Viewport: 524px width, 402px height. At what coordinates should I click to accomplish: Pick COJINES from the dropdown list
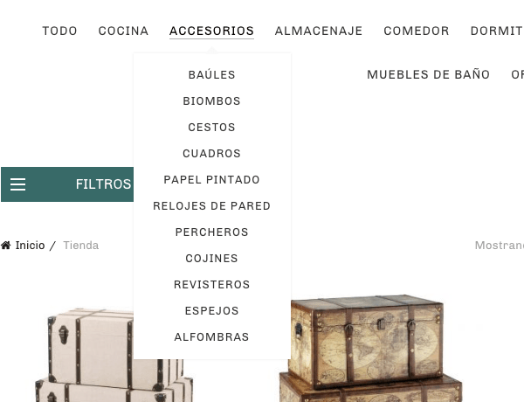pyautogui.click(x=212, y=258)
